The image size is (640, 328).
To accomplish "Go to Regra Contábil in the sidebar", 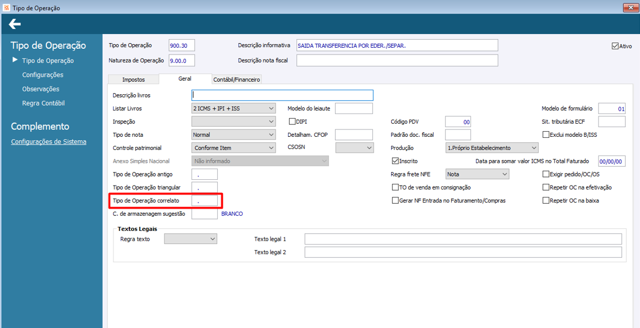I will pyautogui.click(x=43, y=103).
